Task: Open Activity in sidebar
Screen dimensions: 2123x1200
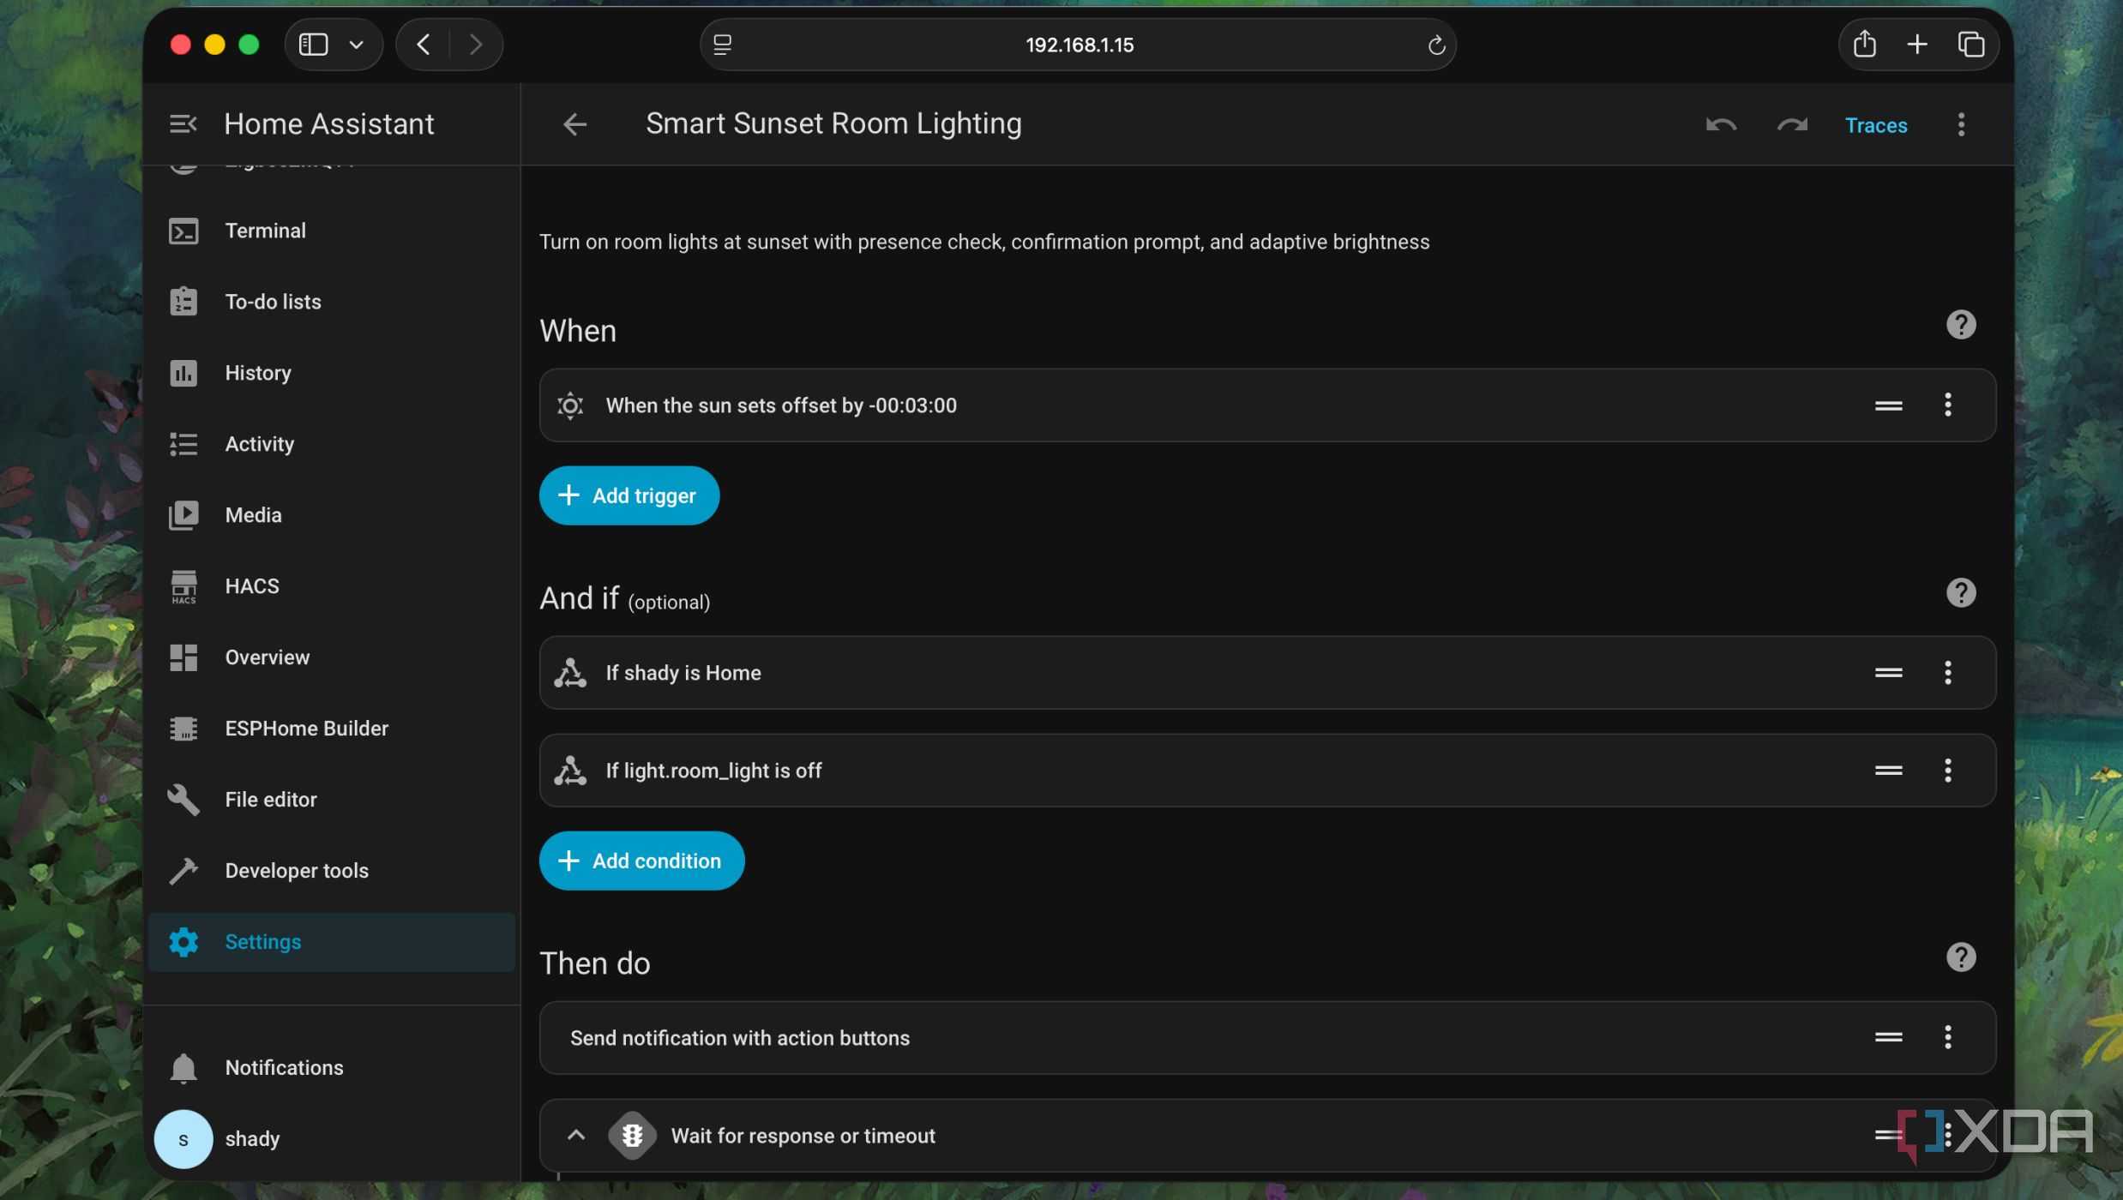Action: tap(331, 444)
